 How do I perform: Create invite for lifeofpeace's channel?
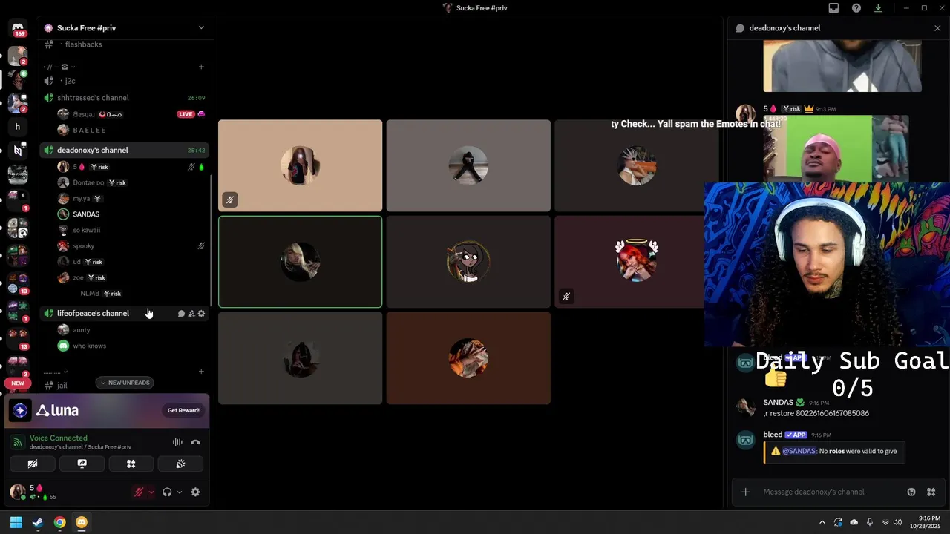191,314
